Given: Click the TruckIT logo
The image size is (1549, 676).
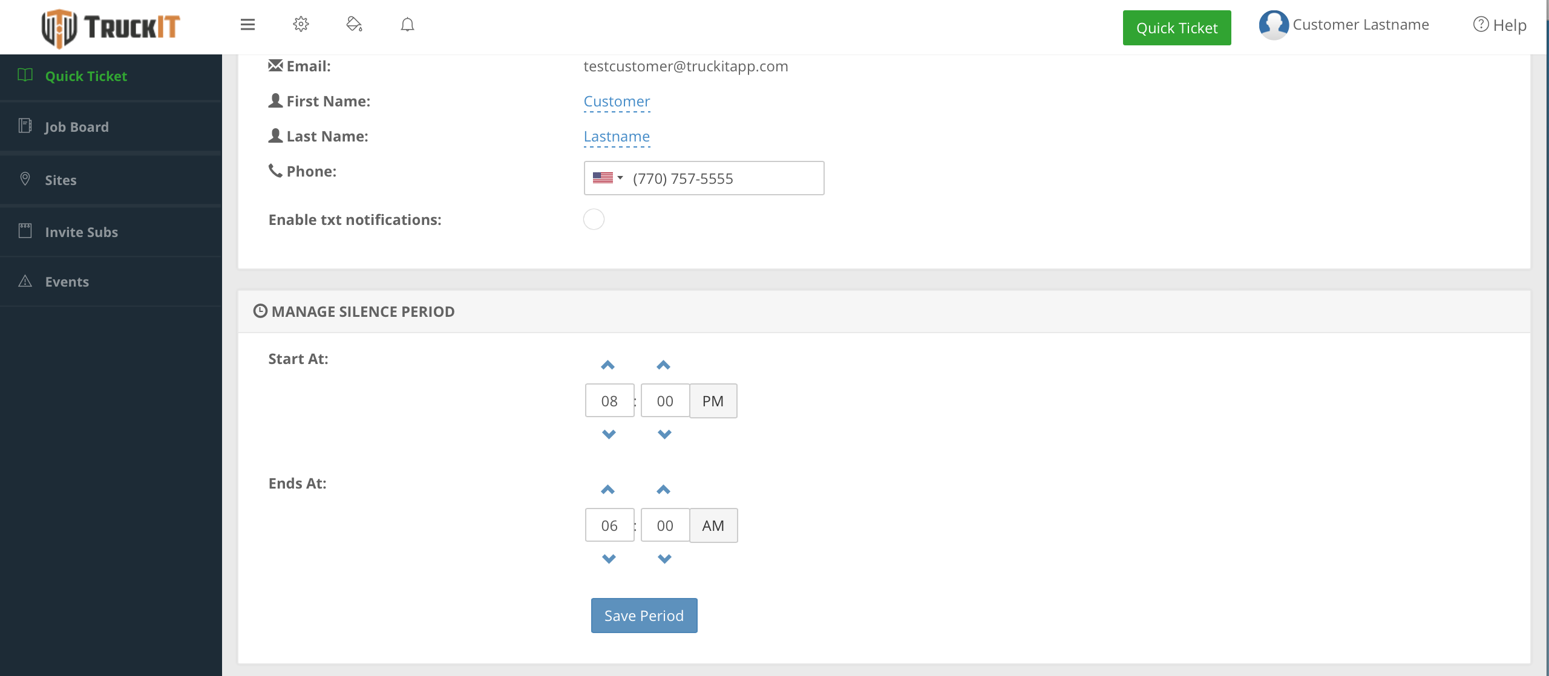Looking at the screenshot, I should (x=111, y=27).
